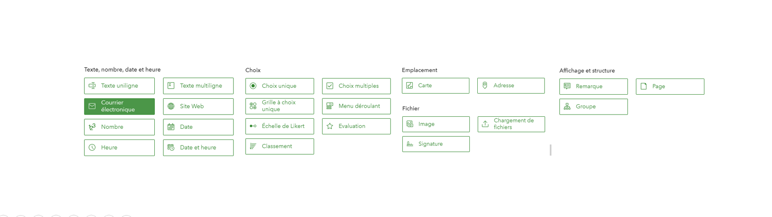Add a Choix multiples checkbox question

point(356,86)
